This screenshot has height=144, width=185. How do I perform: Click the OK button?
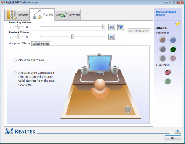pyautogui.click(x=173, y=138)
